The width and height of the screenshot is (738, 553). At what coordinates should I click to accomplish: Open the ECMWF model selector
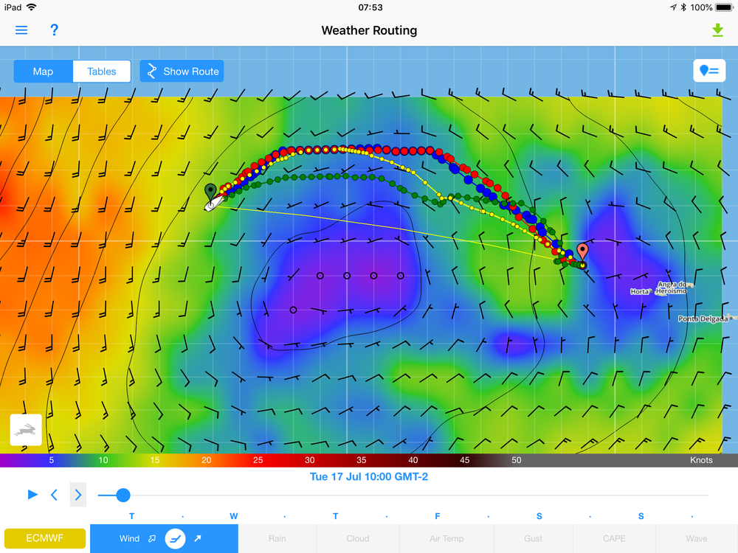44,538
